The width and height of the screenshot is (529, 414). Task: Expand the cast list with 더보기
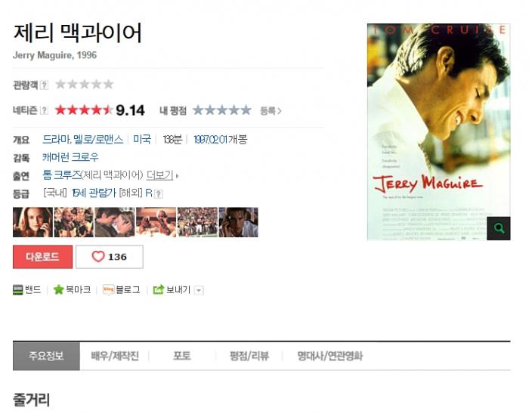point(159,175)
